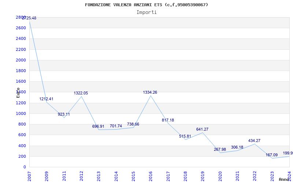Screen dimensions: 293x183
Task: Click the data label 1212.41
Action: tap(47, 99)
